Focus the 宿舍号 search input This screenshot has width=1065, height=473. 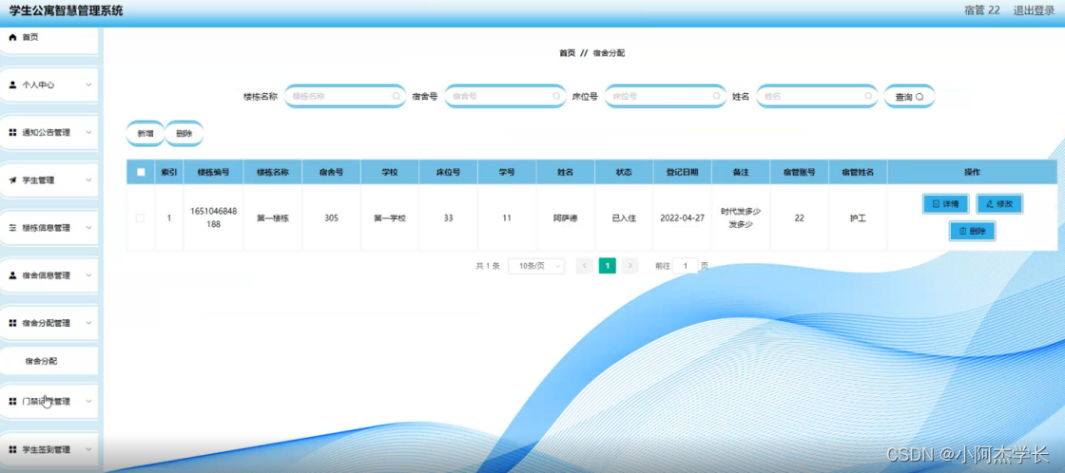[505, 96]
